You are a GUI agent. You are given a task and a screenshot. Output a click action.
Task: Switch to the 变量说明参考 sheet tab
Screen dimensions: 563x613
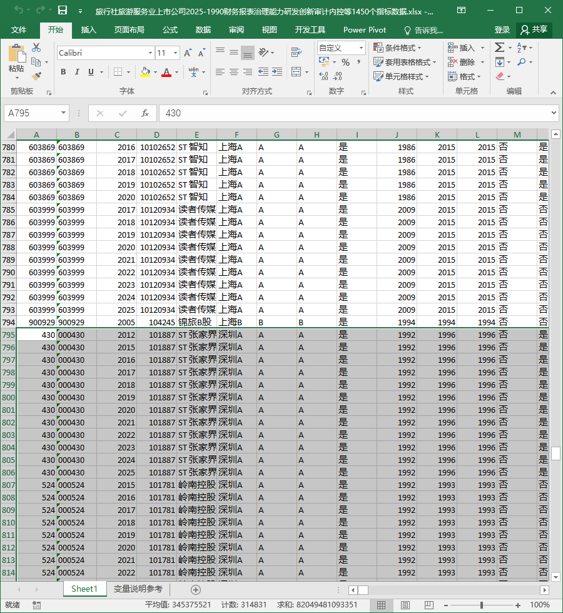138,589
